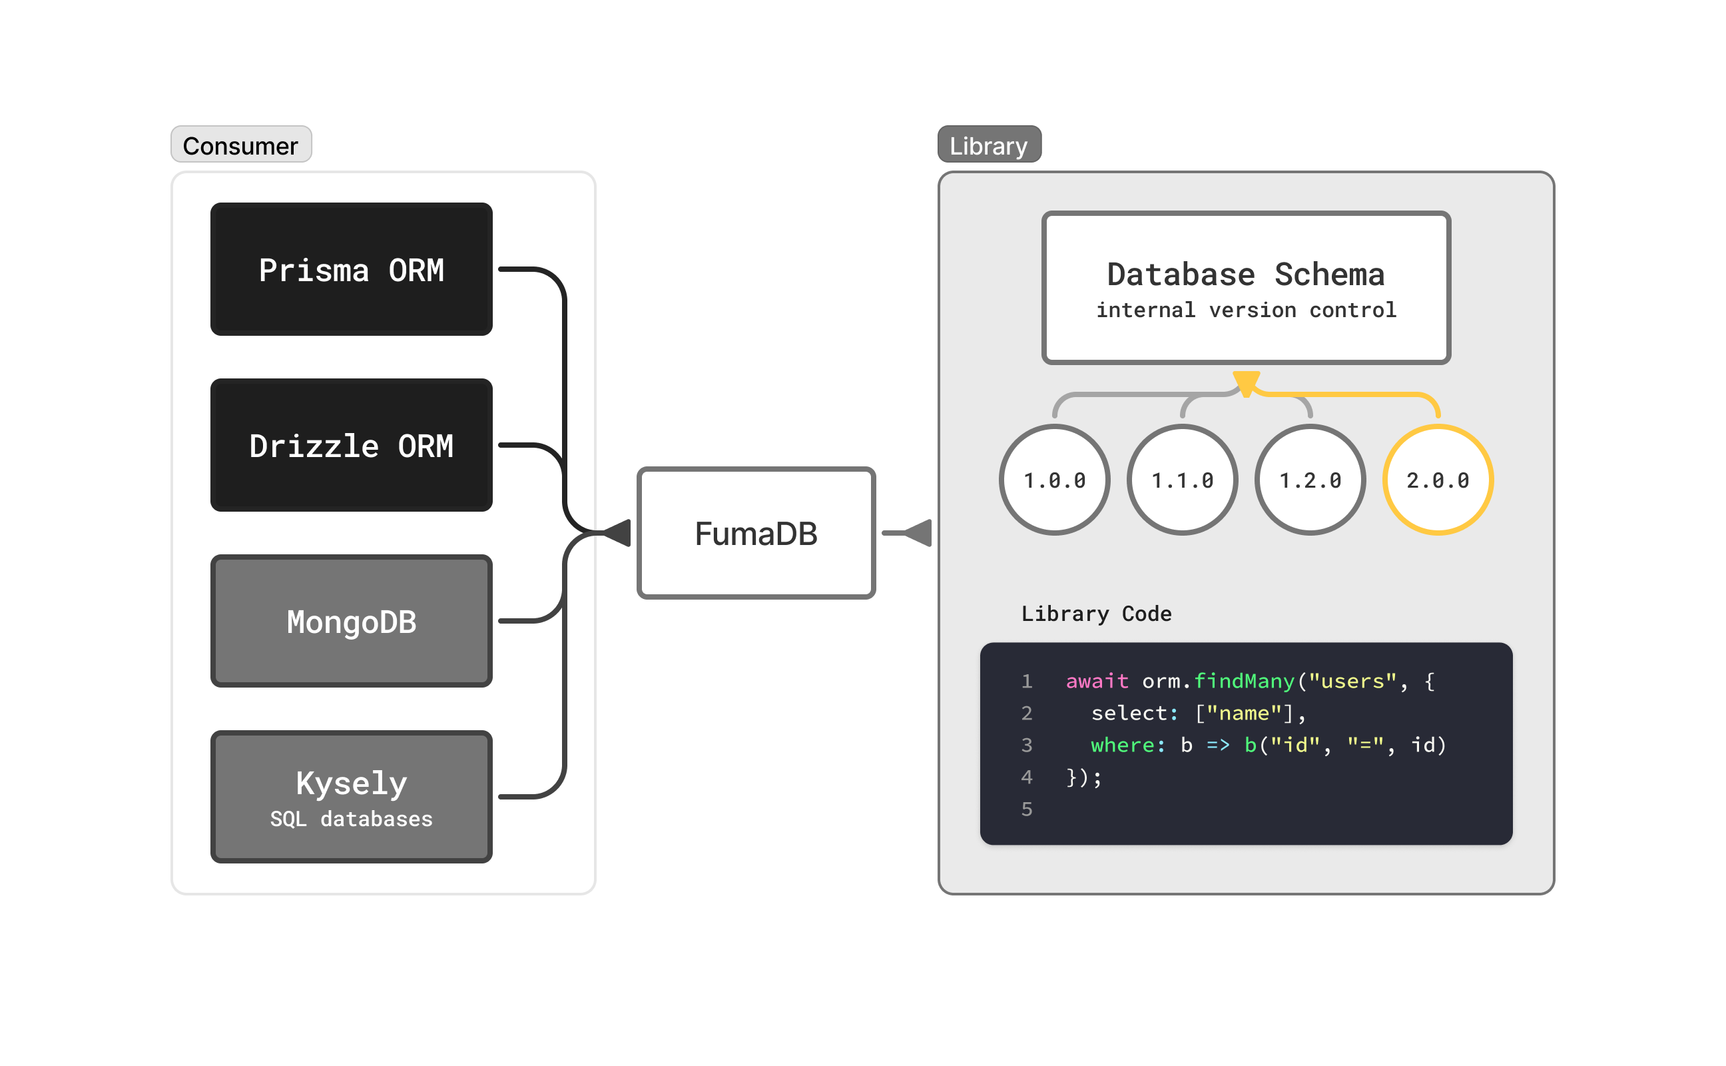Screen dimensions: 1726x1066
Task: Click the "id" string on line 3
Action: pyautogui.click(x=1296, y=746)
